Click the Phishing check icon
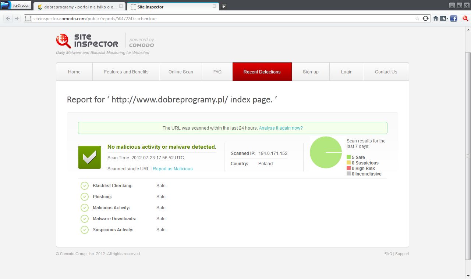This screenshot has height=279, width=471. (x=85, y=197)
